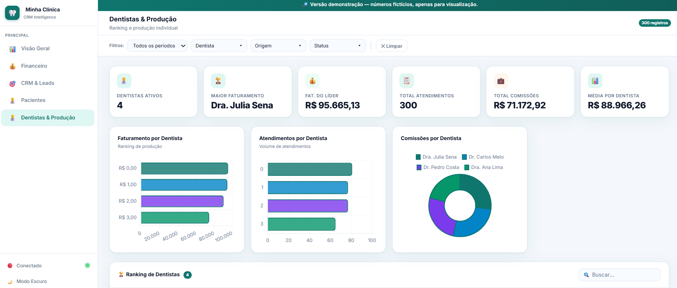Click the blue donut chart segment
Image resolution: width=677 pixels, height=288 pixels.
pos(474,224)
